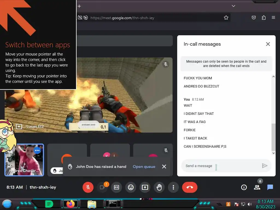Viewport: 280px width, 210px height.
Task: Expand the list all tabs chevron
Action: (234, 6)
